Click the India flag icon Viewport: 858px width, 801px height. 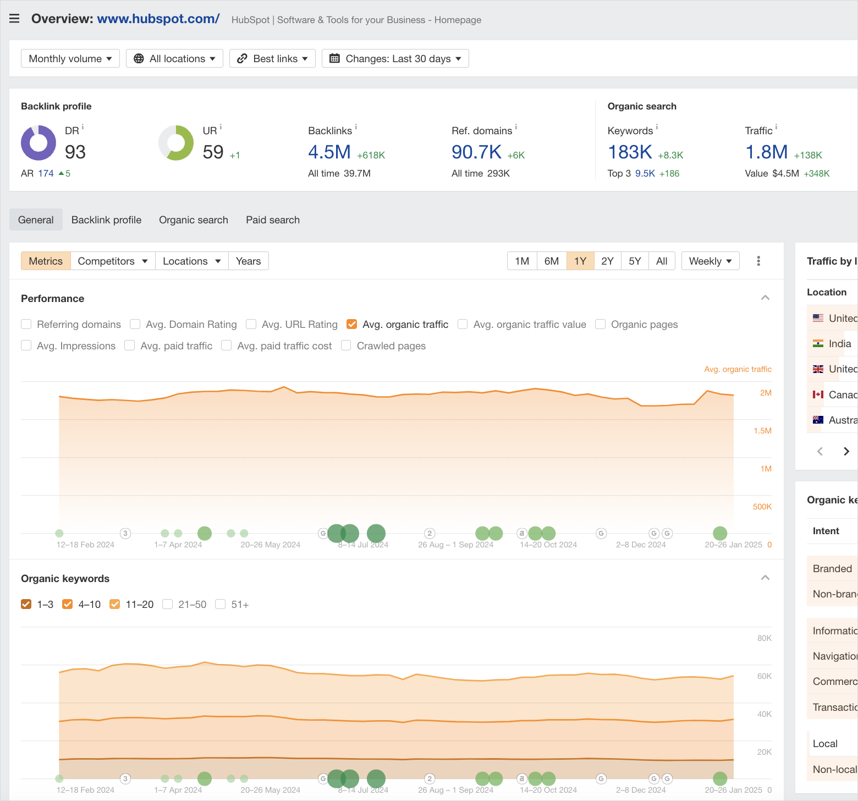(818, 343)
